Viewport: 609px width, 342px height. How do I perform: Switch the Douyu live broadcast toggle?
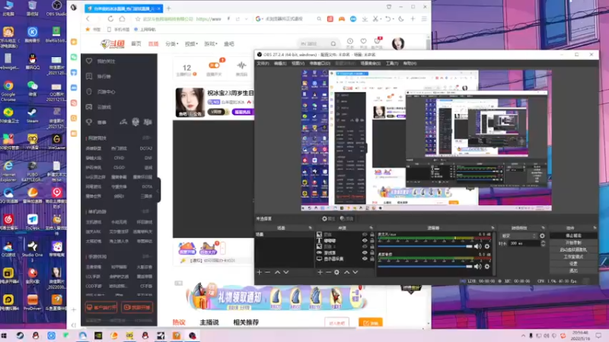tap(214, 65)
